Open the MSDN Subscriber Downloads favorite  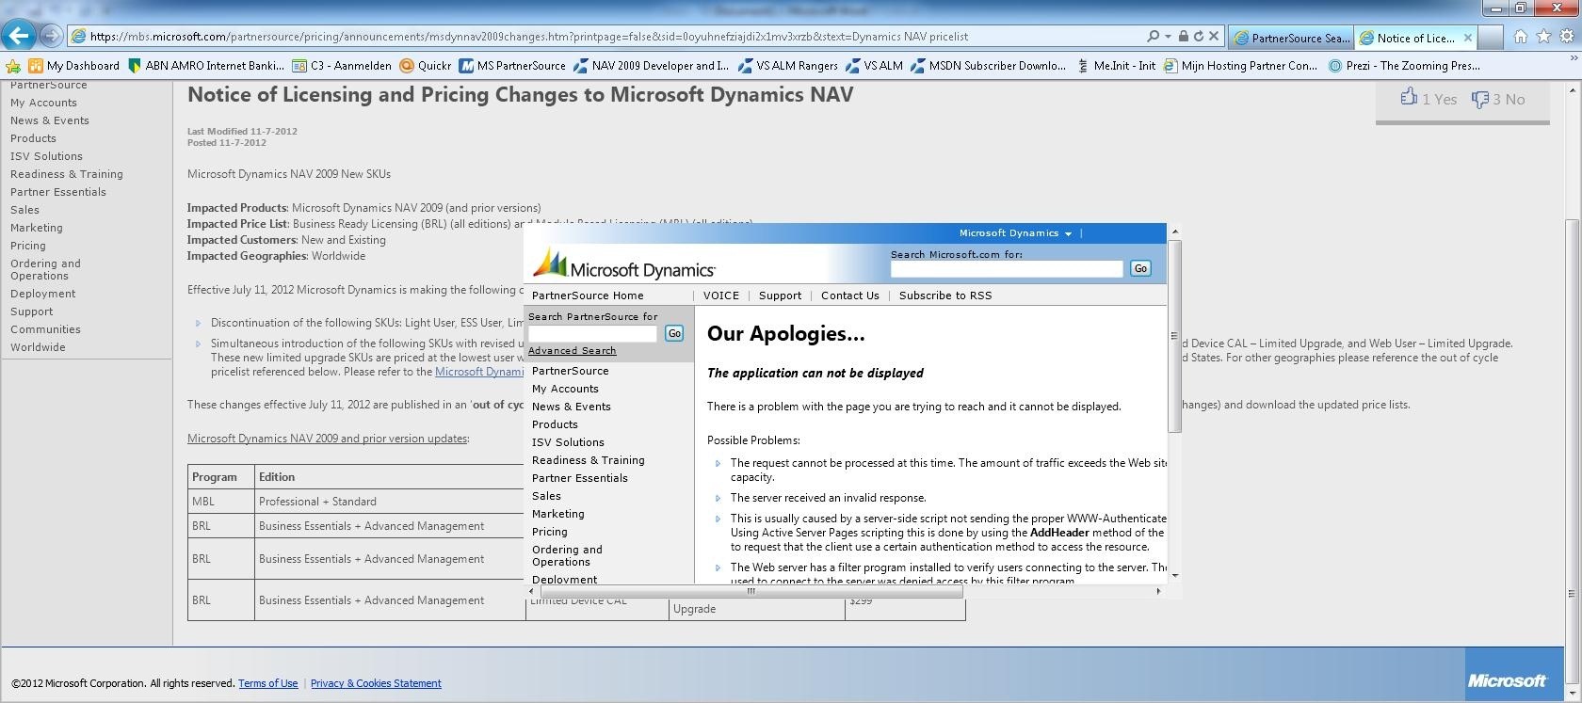988,66
